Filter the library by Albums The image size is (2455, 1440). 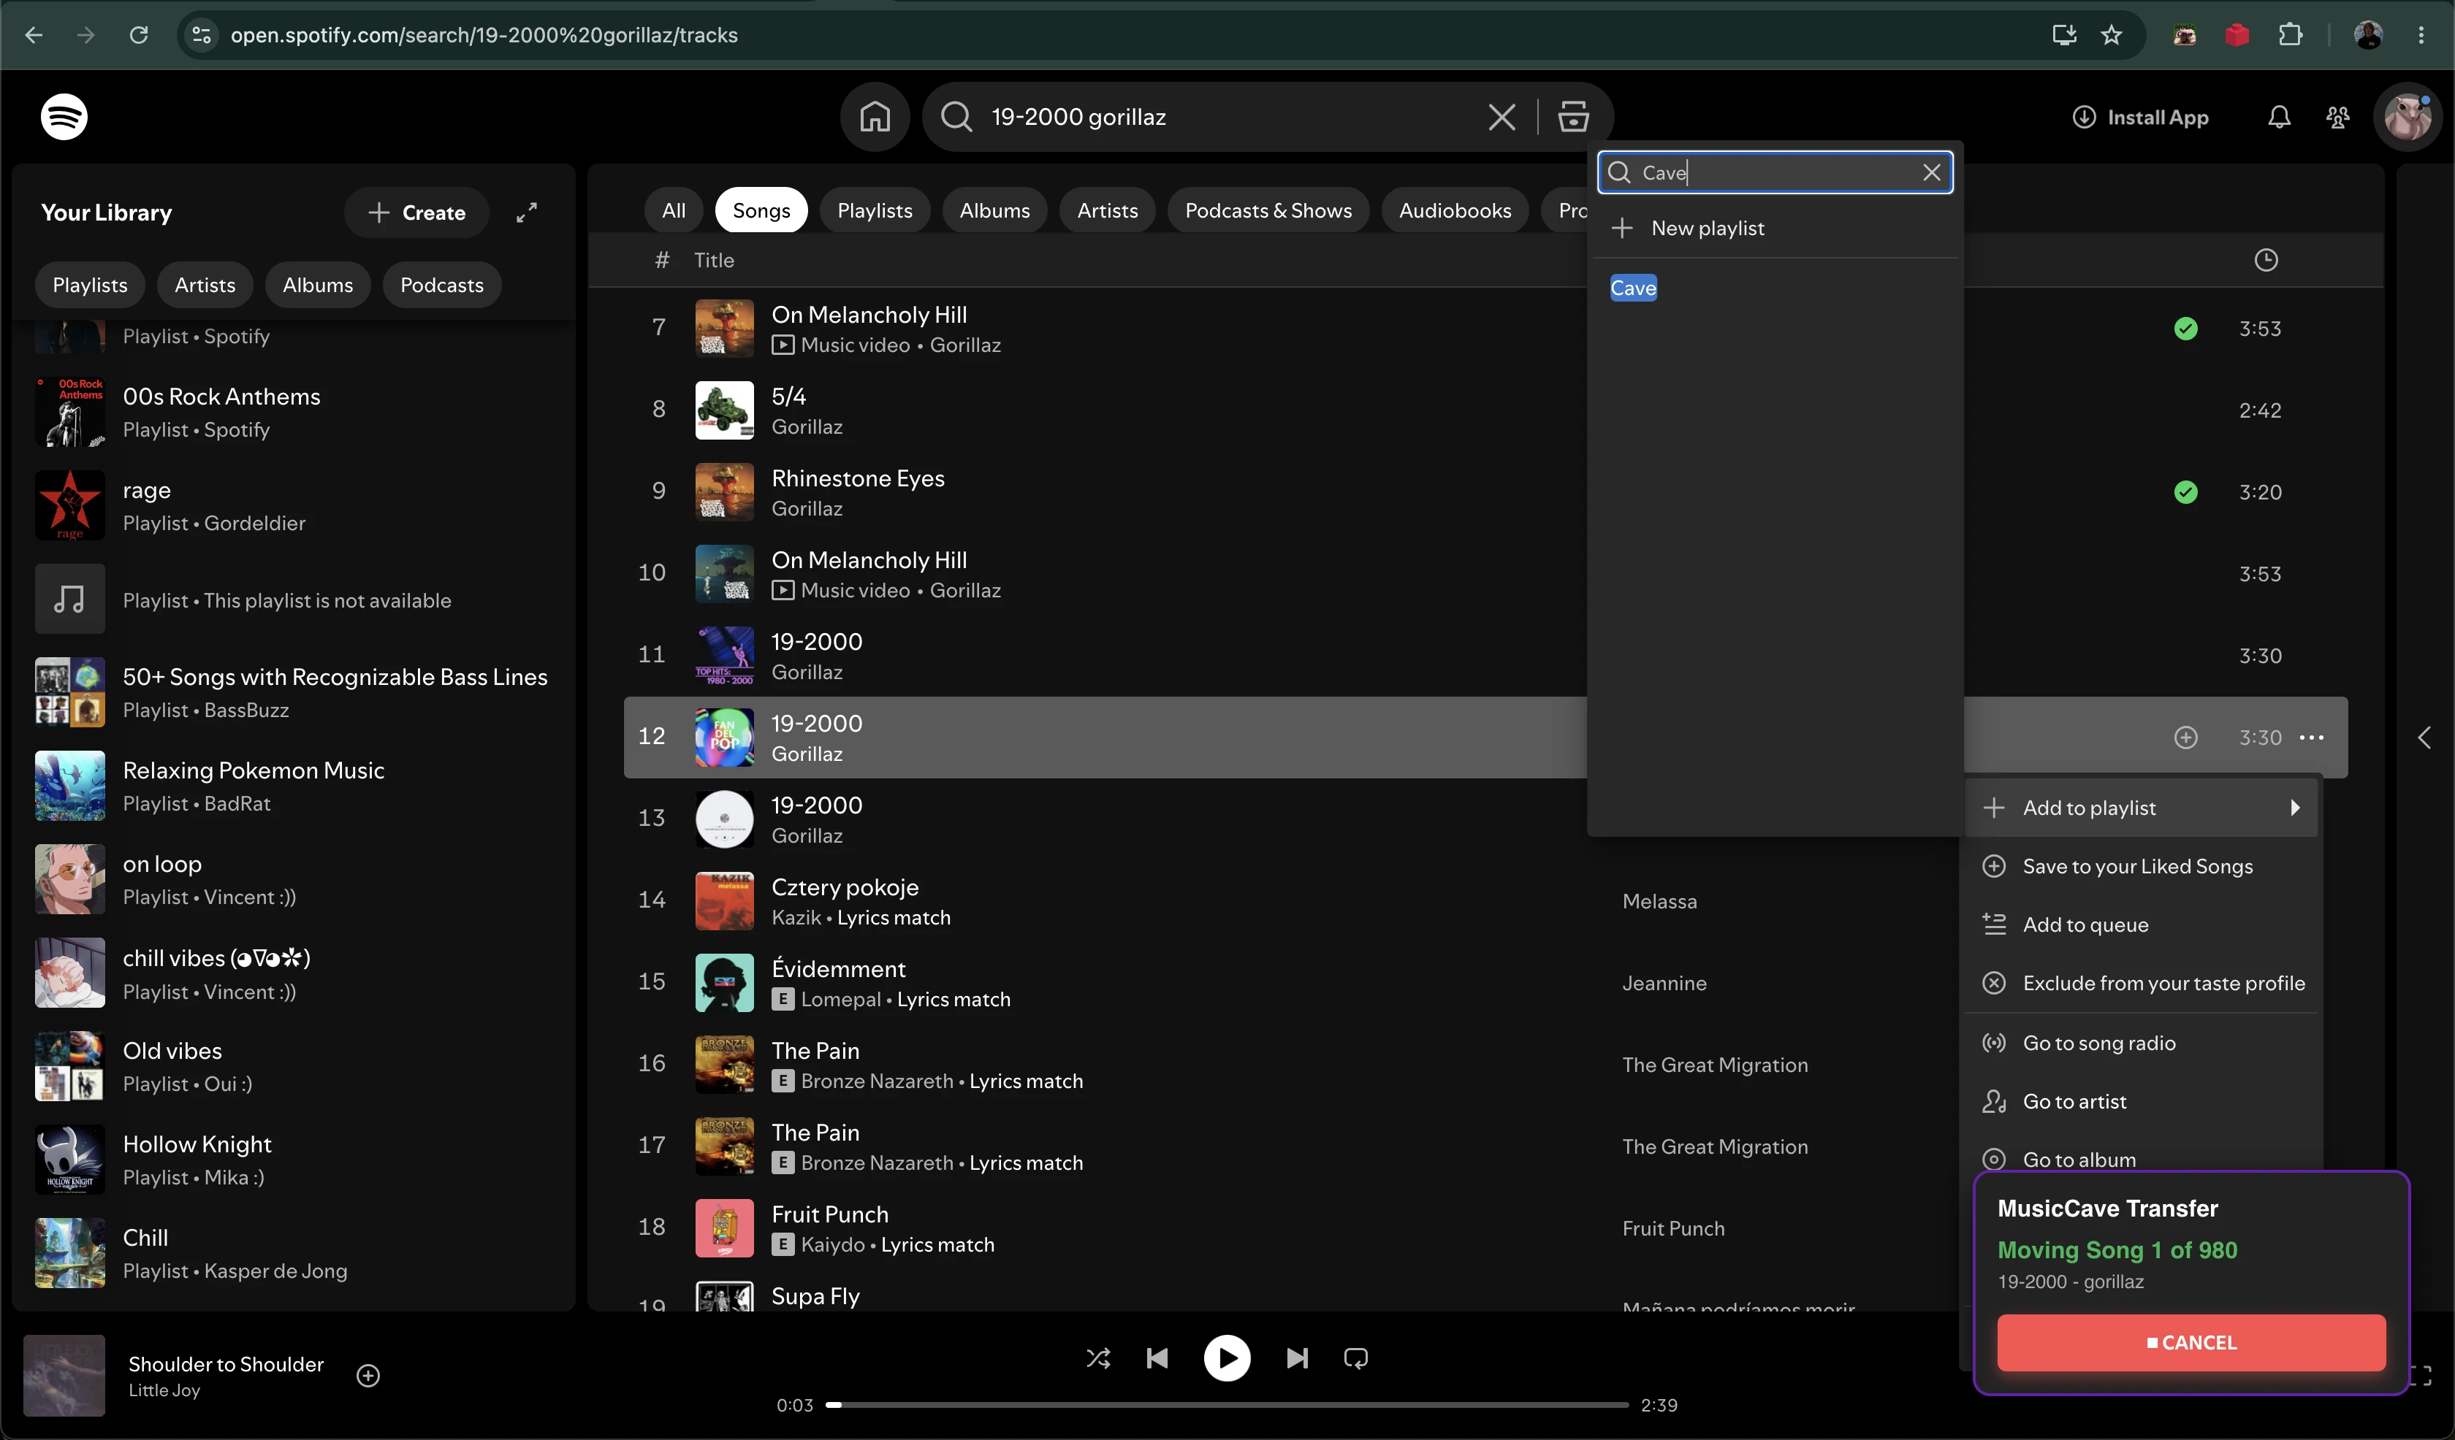click(x=318, y=286)
